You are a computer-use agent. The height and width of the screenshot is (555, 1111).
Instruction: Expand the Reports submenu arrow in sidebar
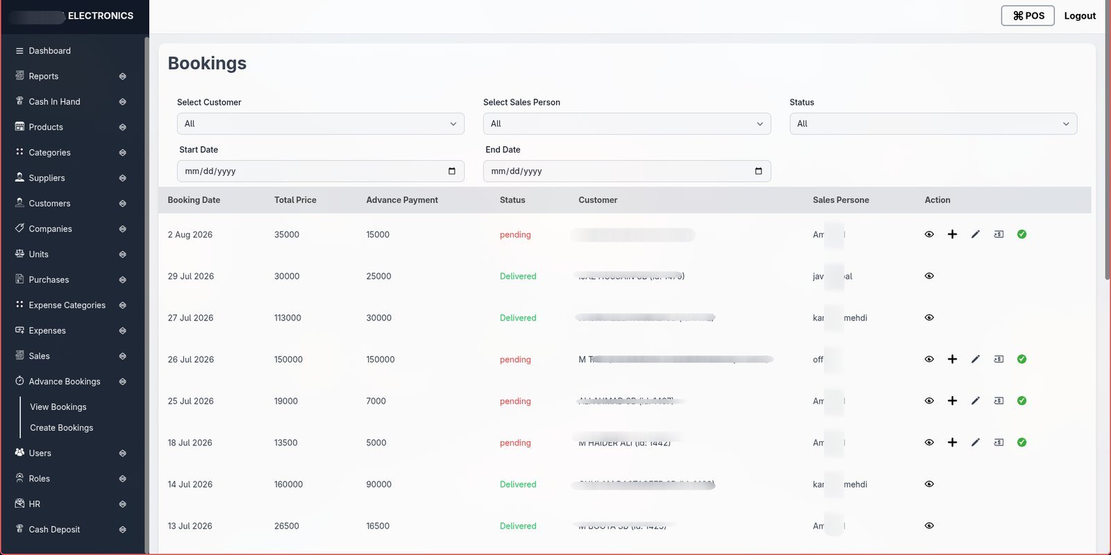[x=123, y=76]
